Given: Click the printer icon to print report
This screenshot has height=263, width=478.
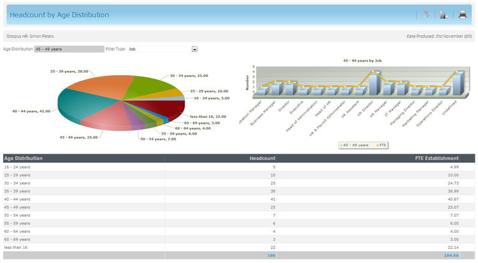Looking at the screenshot, I should tap(463, 15).
